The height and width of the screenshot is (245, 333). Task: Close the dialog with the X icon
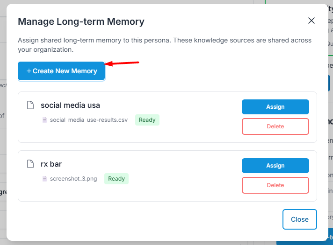pyautogui.click(x=311, y=21)
